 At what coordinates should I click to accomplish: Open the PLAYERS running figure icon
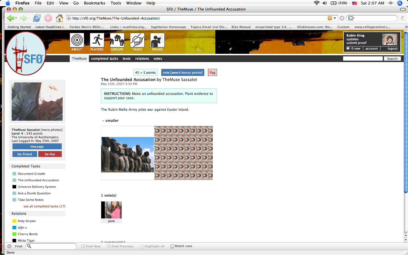97,40
